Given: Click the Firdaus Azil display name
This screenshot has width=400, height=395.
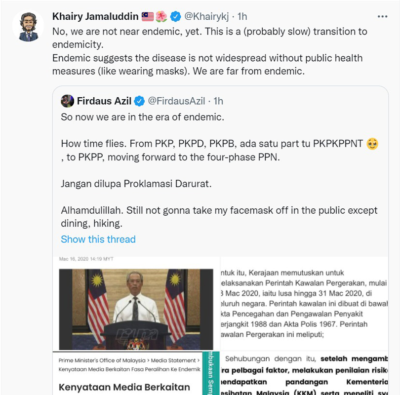Looking at the screenshot, I should [x=104, y=101].
